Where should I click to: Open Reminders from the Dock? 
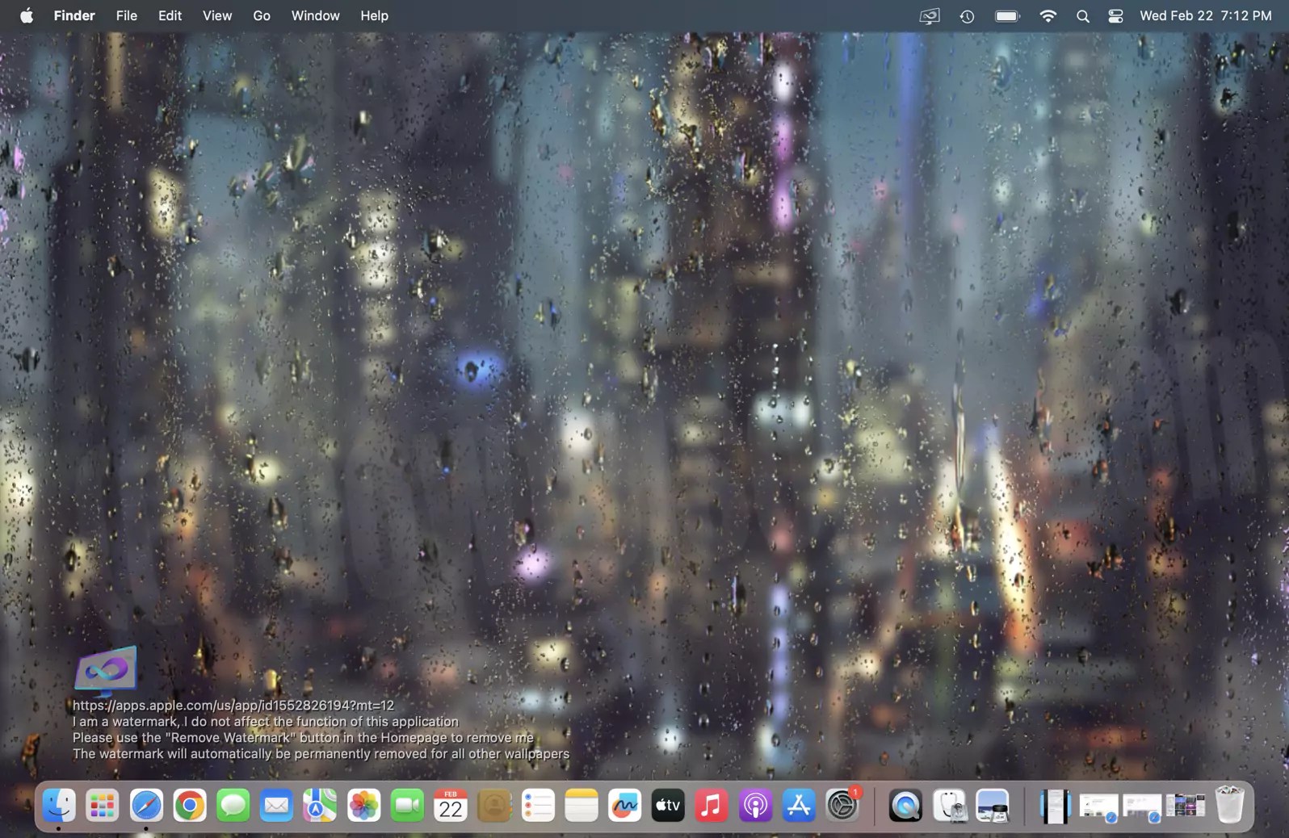coord(538,806)
